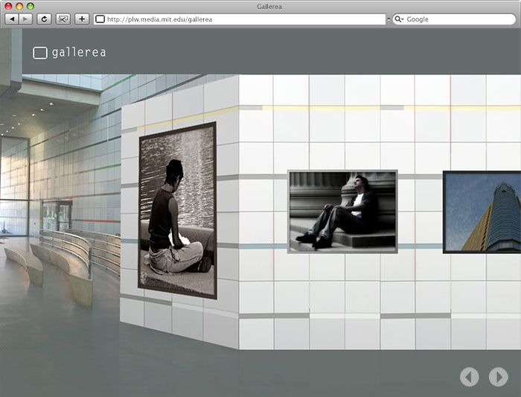Advance gallery with the right arrow button
This screenshot has width=521, height=397.
point(498,377)
